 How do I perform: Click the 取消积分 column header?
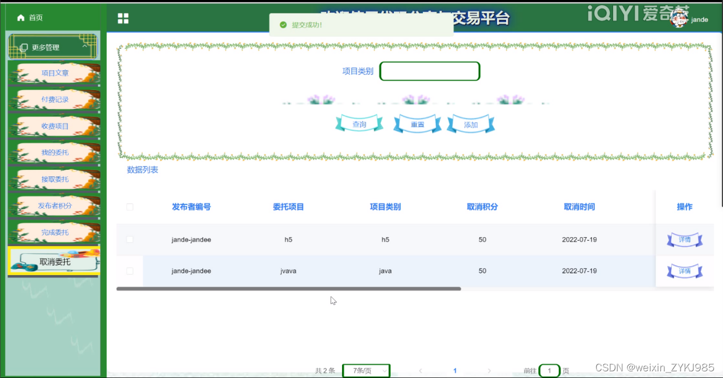483,207
